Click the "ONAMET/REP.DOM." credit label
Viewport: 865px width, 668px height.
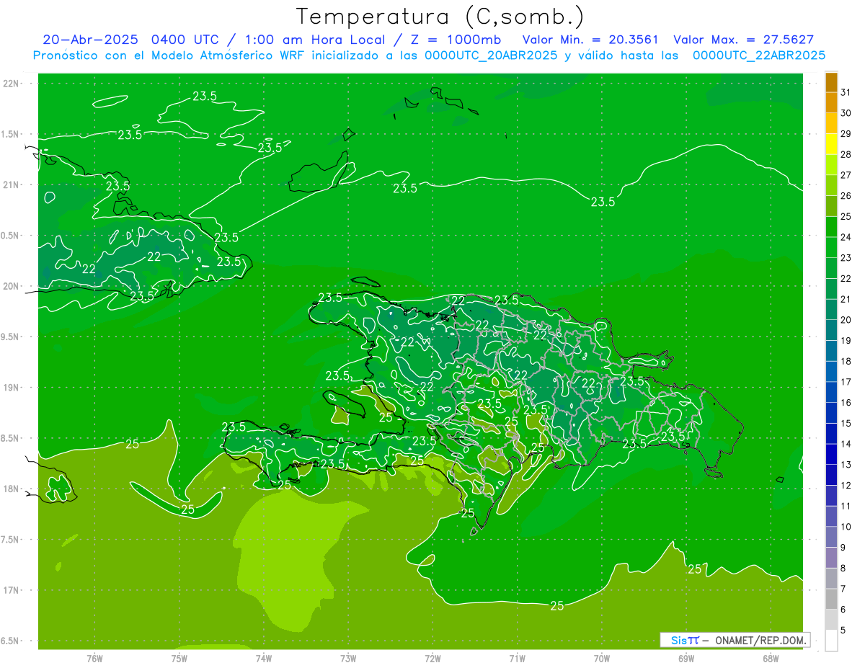click(x=762, y=640)
